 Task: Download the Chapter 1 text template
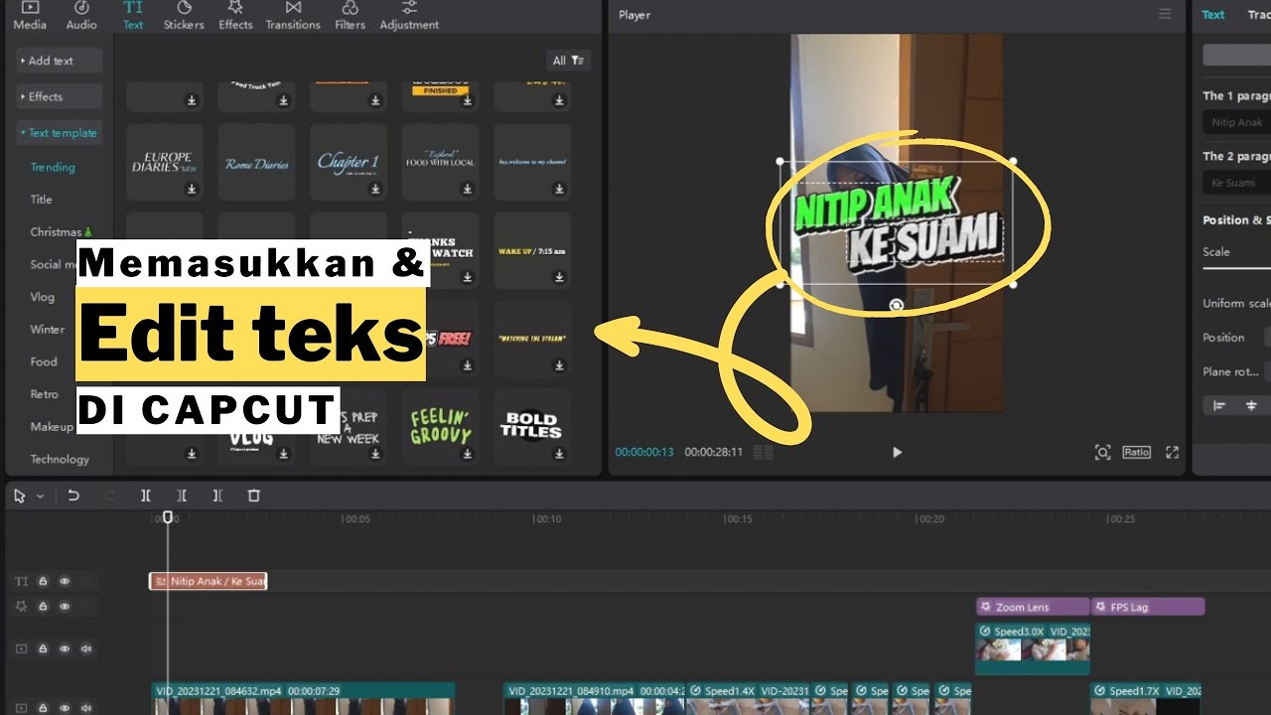click(x=375, y=189)
